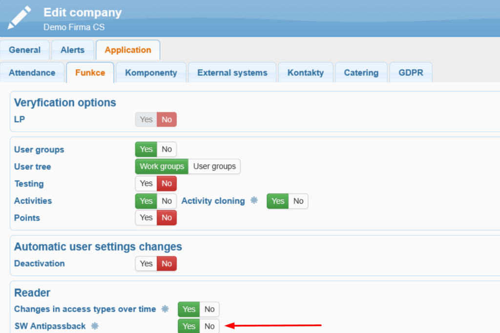Set SW Antipassback to No
Image resolution: width=500 pixels, height=333 pixels.
coord(209,326)
